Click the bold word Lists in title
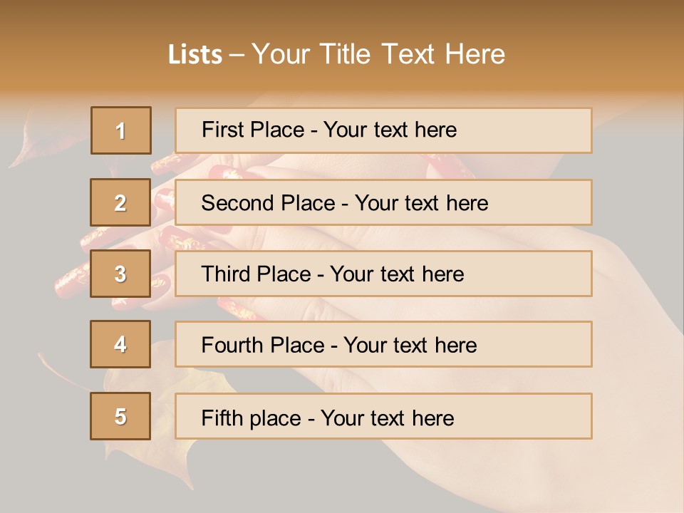Screen dimensions: 684x513 [195, 55]
